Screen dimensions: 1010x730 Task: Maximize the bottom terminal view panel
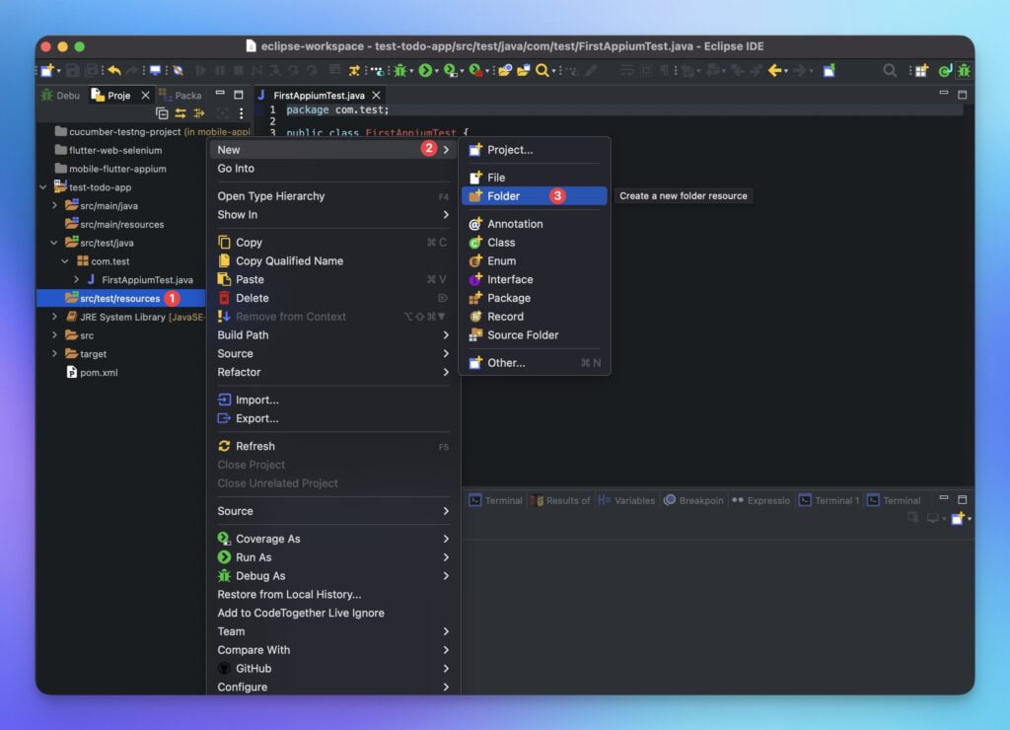pos(963,499)
